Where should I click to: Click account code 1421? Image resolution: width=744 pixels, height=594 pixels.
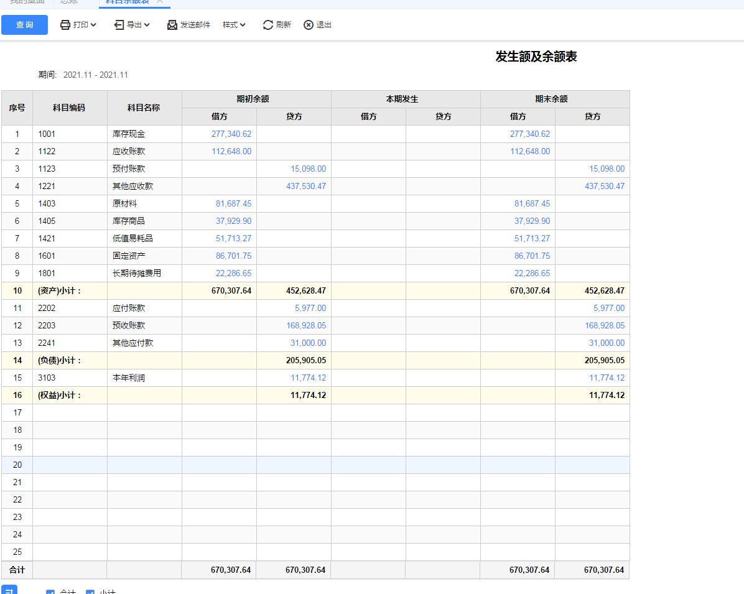click(x=47, y=239)
